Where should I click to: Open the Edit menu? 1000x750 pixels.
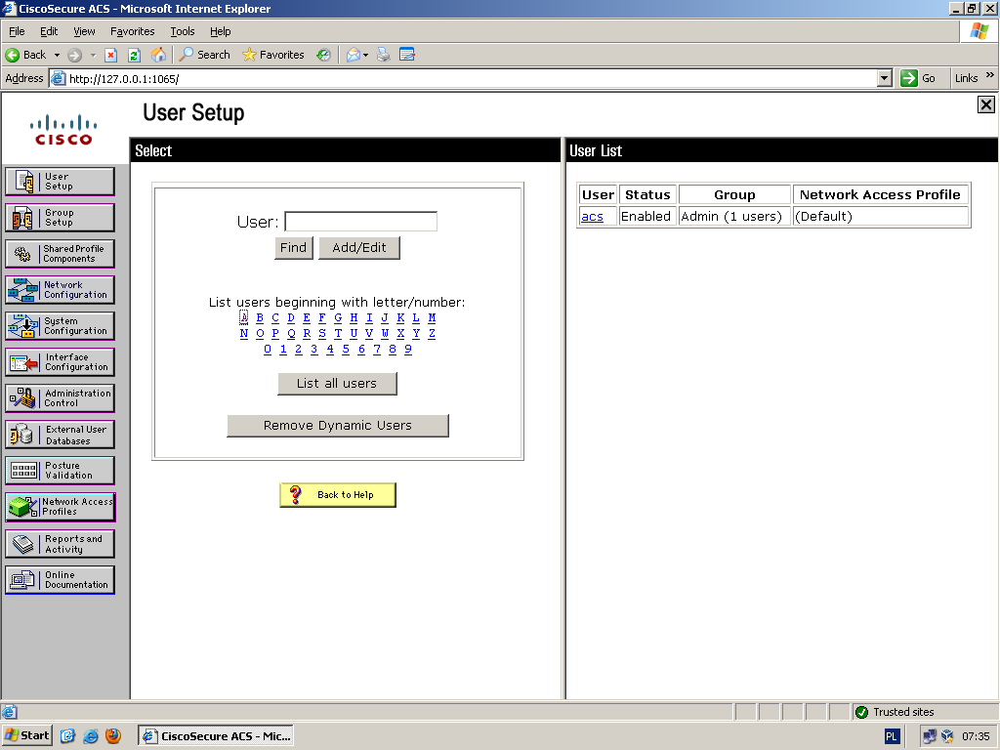[x=49, y=31]
